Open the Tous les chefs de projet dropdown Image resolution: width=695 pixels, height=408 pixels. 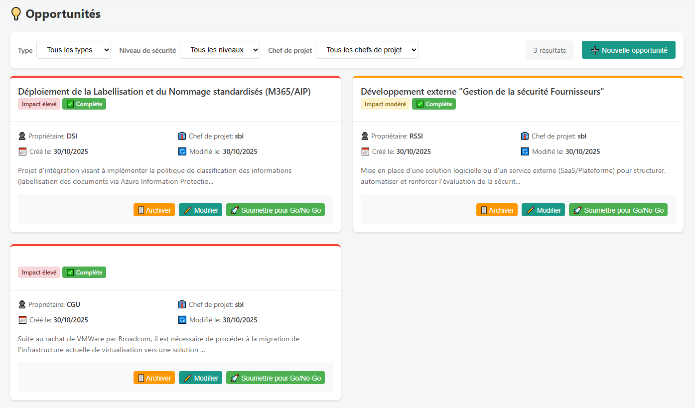(367, 50)
